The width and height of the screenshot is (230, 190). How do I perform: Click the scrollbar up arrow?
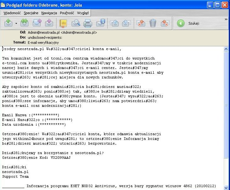(226, 49)
